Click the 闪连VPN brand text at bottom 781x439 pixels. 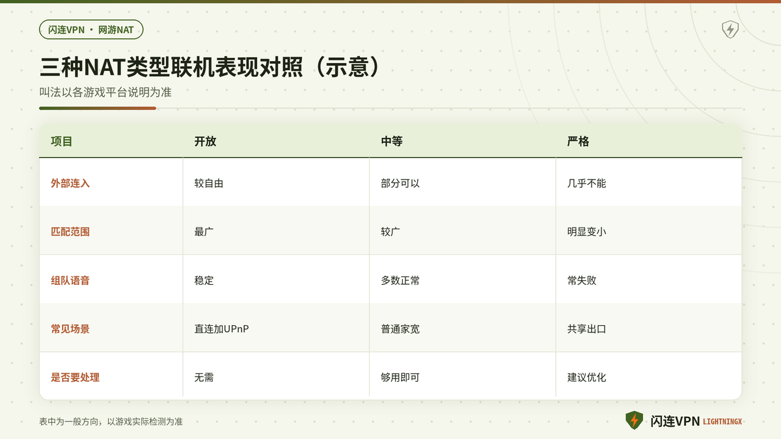coord(675,421)
